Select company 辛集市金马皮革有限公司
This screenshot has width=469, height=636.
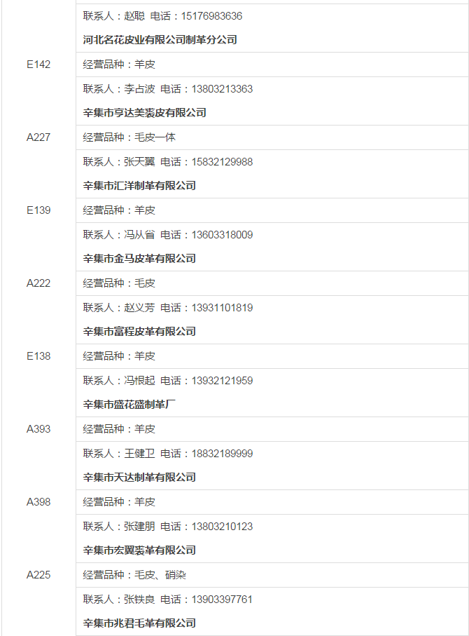[139, 259]
